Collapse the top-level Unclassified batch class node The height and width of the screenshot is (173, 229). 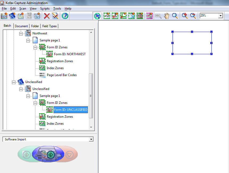pyautogui.click(x=14, y=82)
